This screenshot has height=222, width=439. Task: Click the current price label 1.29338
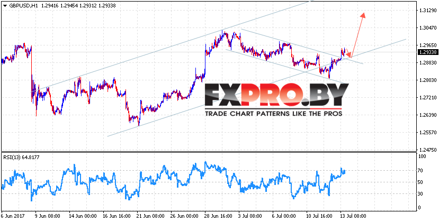(427, 52)
